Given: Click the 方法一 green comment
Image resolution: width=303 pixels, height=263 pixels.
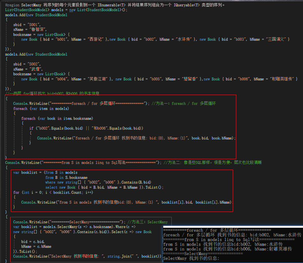Looking at the screenshot, I should (x=183, y=104).
